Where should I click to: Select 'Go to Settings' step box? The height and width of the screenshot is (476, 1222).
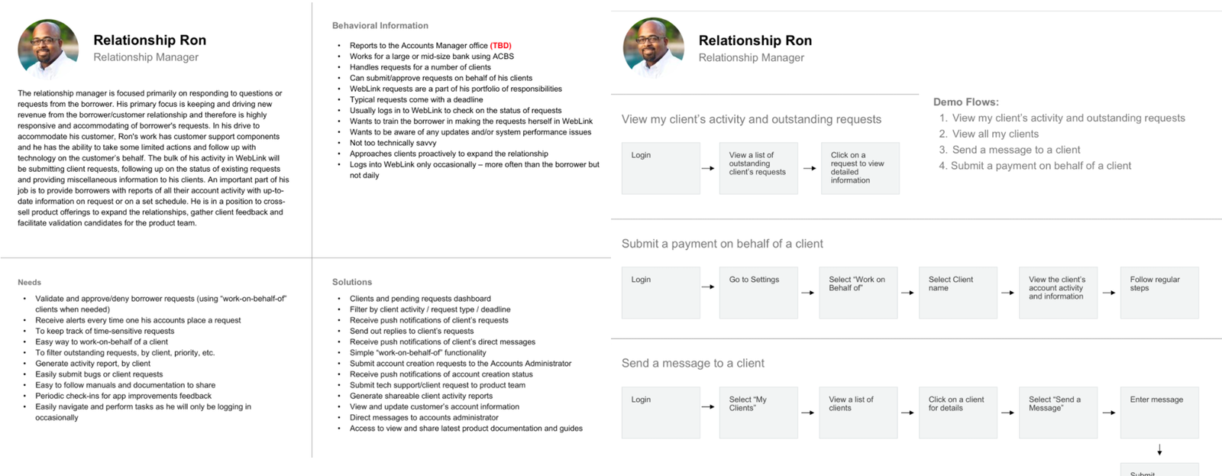[758, 293]
